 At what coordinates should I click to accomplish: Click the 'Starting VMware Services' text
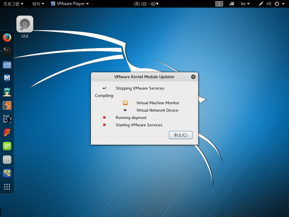tap(139, 125)
